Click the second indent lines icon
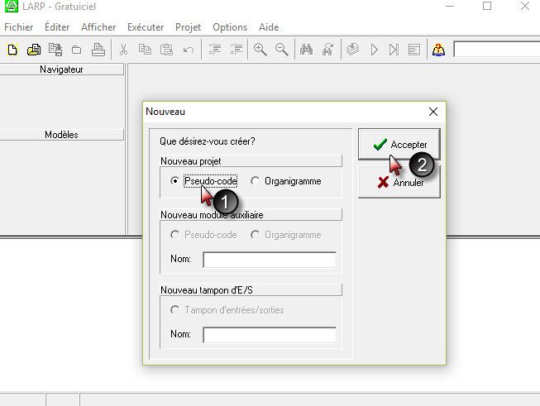The image size is (540, 406). point(237,50)
